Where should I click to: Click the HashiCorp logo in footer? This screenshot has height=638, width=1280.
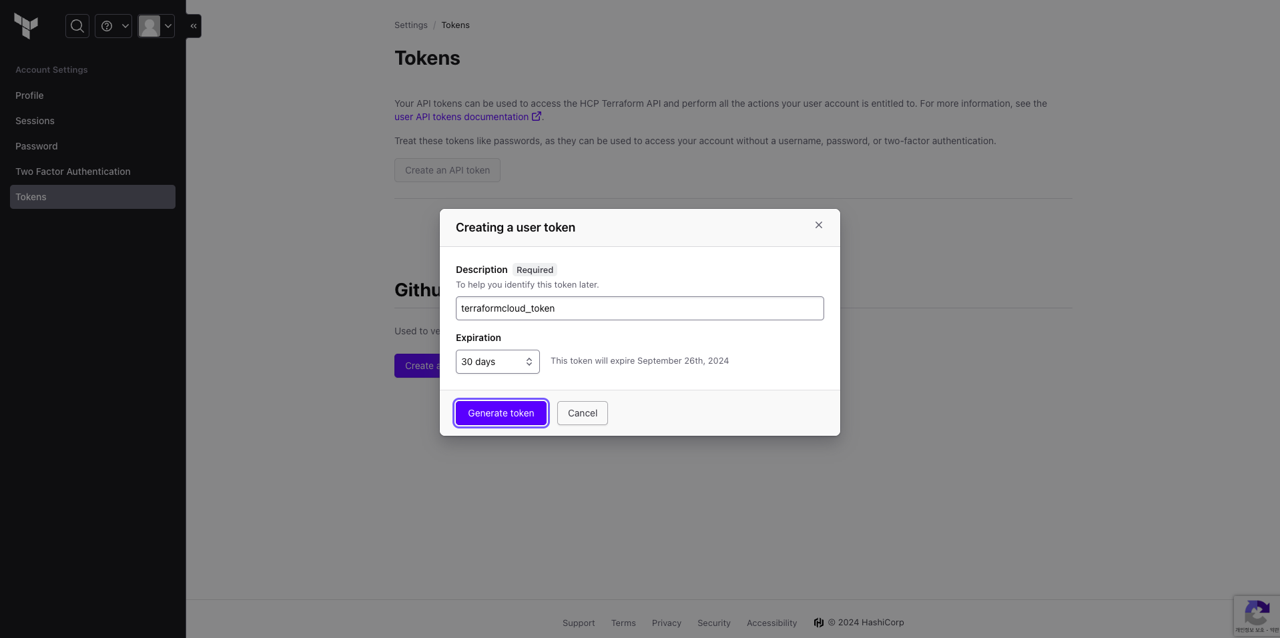pos(819,623)
